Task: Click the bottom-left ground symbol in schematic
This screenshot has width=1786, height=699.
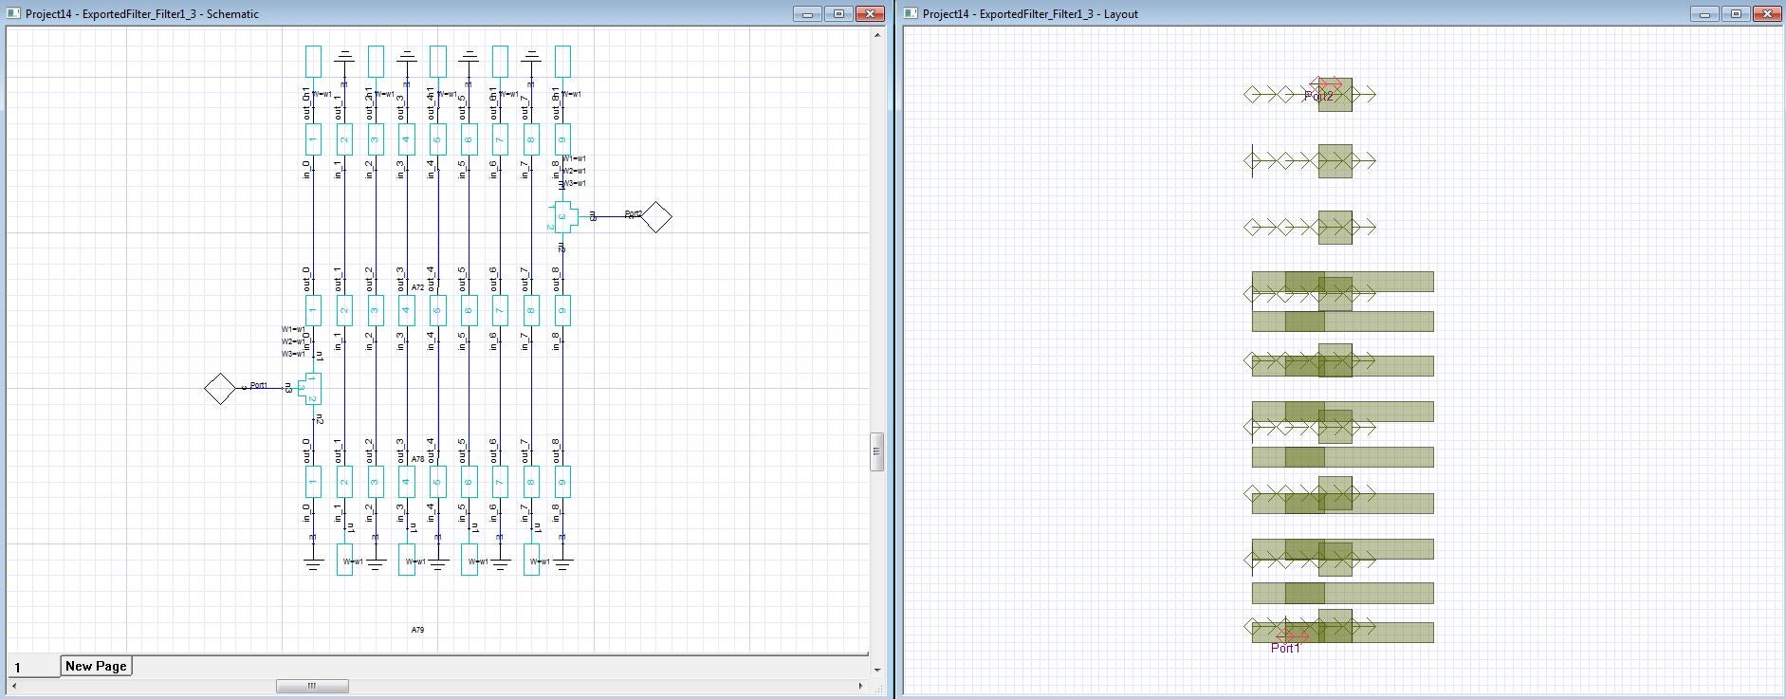Action: click(x=313, y=563)
